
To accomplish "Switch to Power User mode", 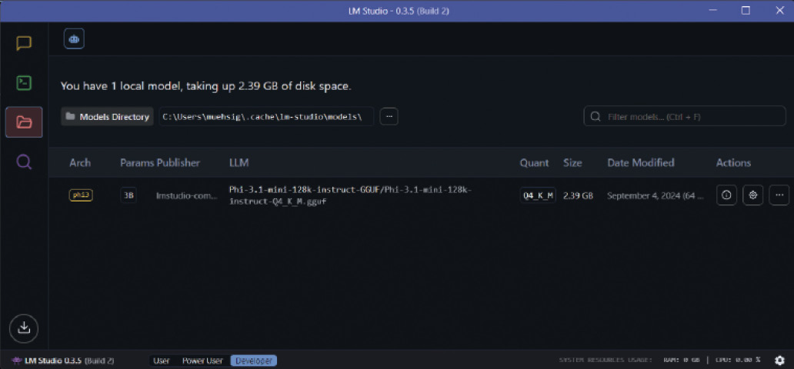I will point(202,361).
